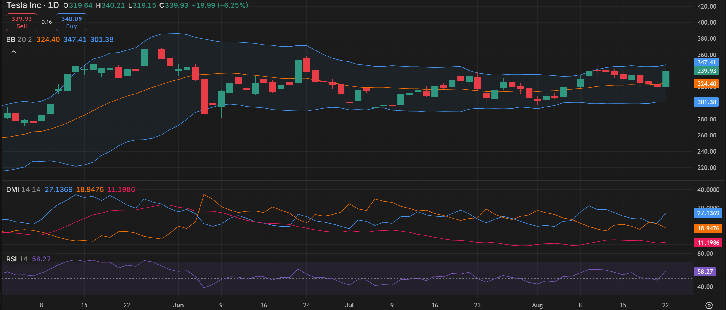Click the 80.00 RSI scale label
This screenshot has width=726, height=310.
coord(705,254)
